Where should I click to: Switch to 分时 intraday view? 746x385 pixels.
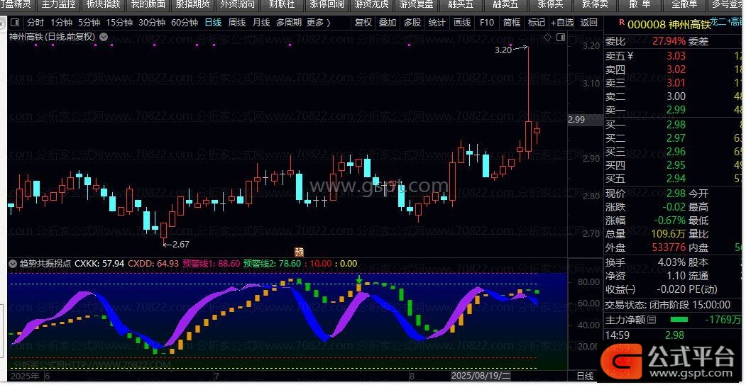[x=35, y=22]
